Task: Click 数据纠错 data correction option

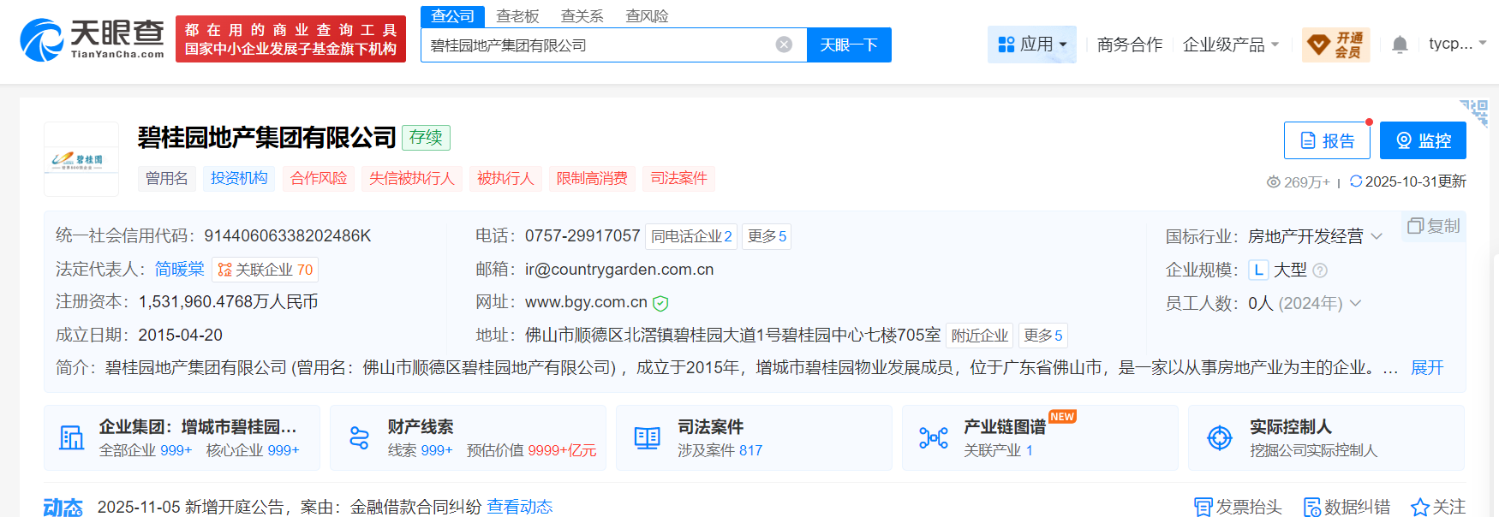Action: 1347,507
